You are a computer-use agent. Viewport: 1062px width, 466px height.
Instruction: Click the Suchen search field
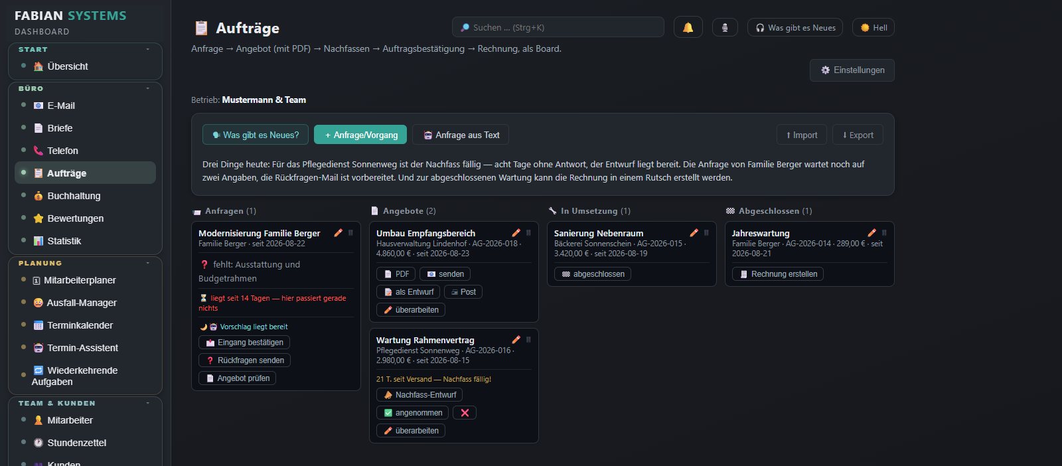[x=558, y=27]
